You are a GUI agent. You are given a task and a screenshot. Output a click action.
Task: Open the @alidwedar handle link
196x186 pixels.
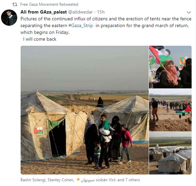coord(80,12)
